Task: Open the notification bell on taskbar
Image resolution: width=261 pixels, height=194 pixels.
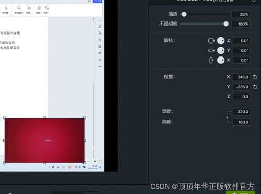Action: click(100, 167)
